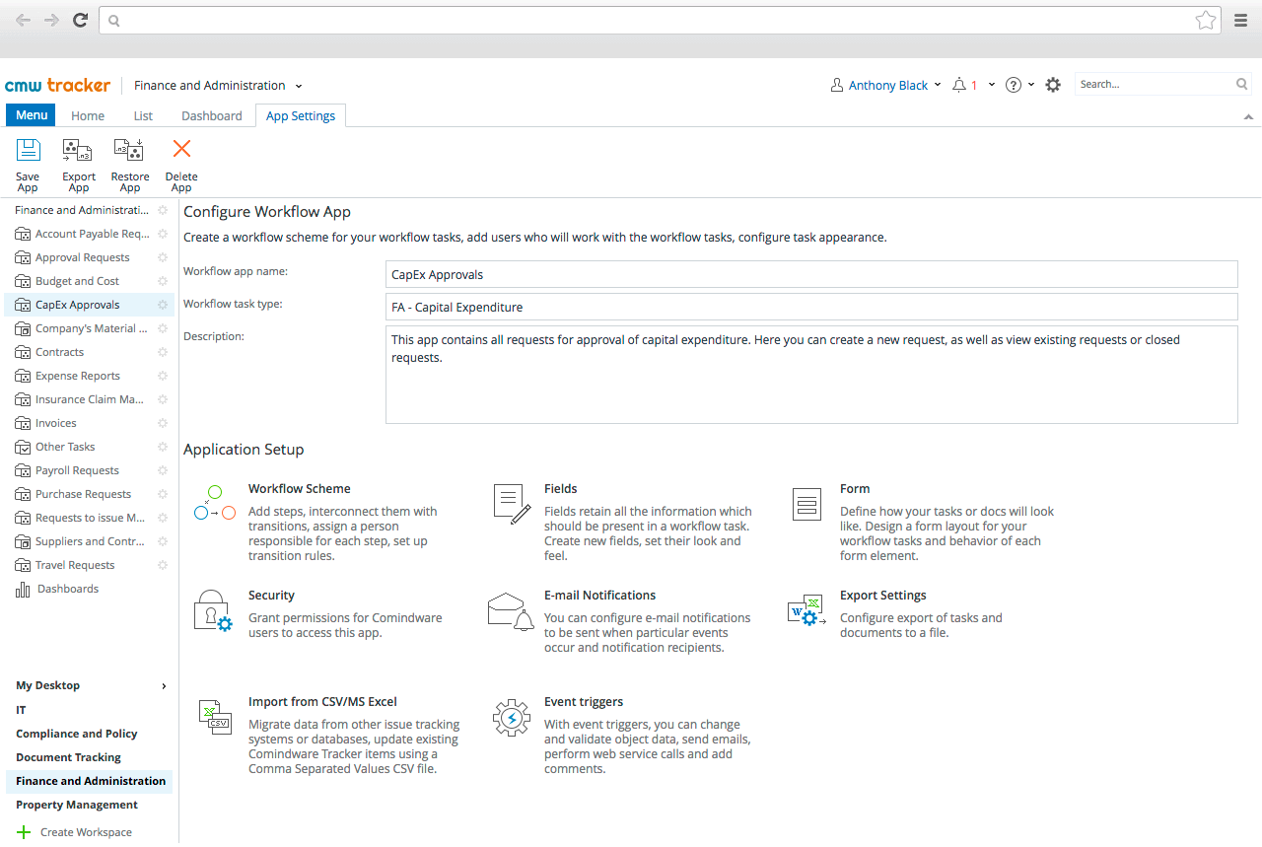The width and height of the screenshot is (1262, 847).
Task: Open the Import from CSV/MS Excel link
Action: tap(322, 702)
